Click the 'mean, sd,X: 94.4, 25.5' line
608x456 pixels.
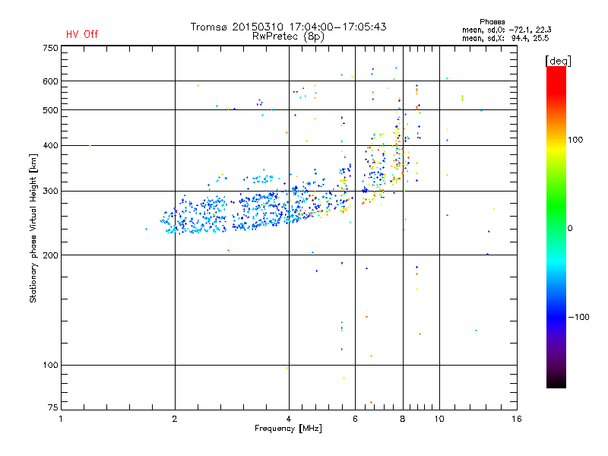click(x=505, y=38)
